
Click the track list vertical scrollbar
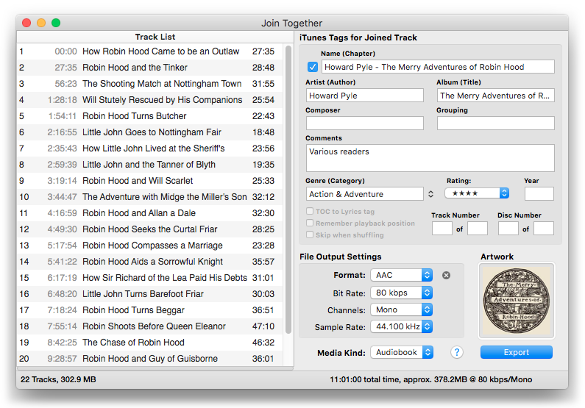tap(288, 189)
